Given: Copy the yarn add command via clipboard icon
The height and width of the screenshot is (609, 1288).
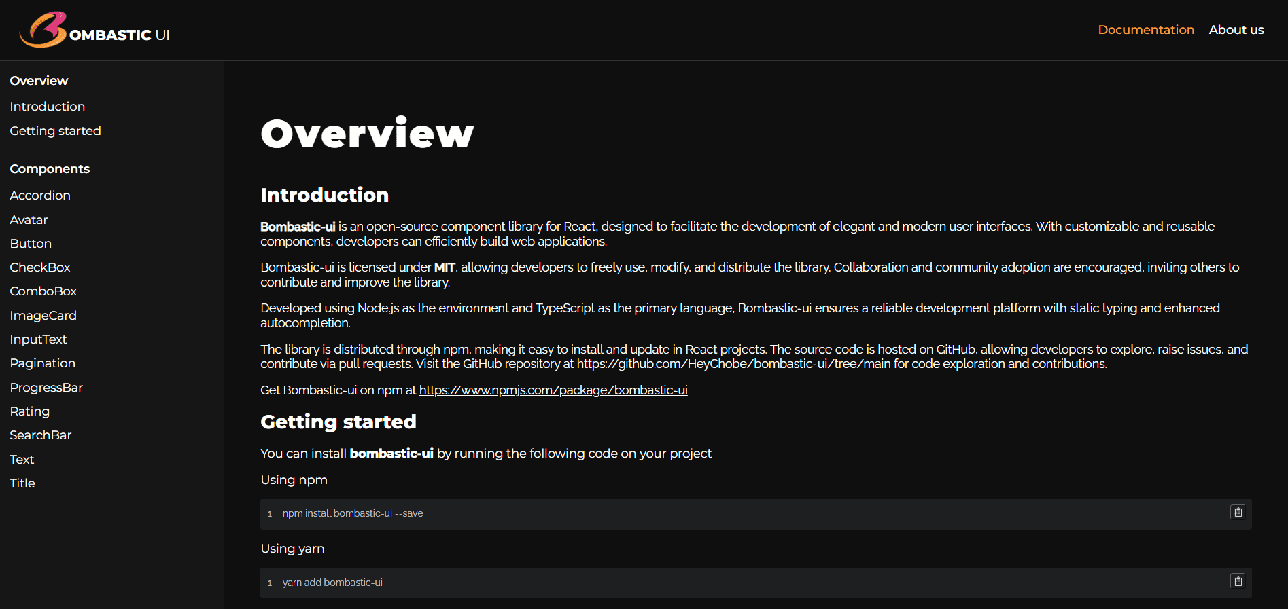Looking at the screenshot, I should click(1237, 582).
